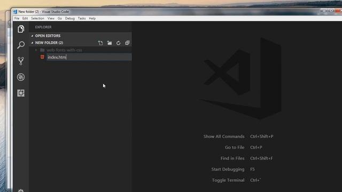Click the Visual Studio Code title bar icon
342x192 pixels.
[15, 12]
